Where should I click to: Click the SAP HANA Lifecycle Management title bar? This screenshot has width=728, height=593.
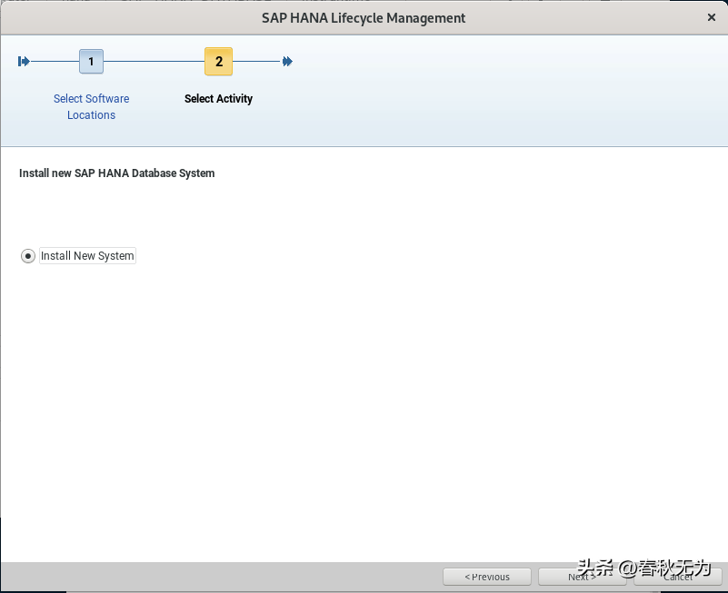coord(364,17)
